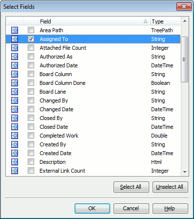Uncheck the Assigned To checkbox
This screenshot has width=194, height=219.
31,39
